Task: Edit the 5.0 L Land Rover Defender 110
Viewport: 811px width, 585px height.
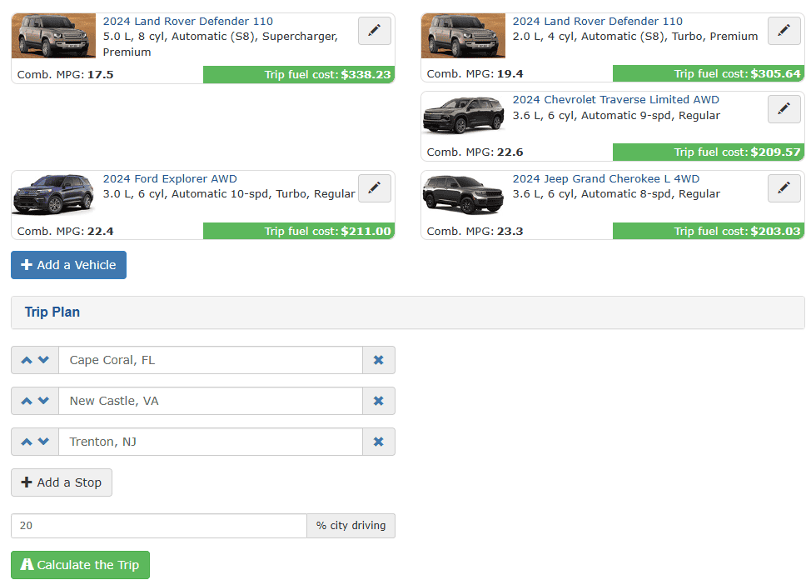Action: click(374, 31)
